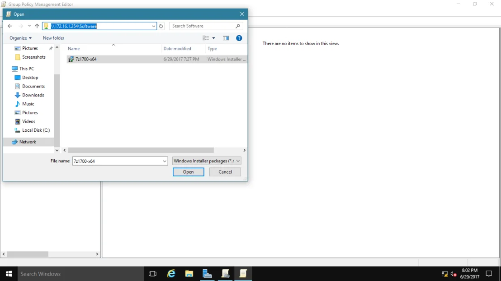Expand the File name dropdown
The width and height of the screenshot is (501, 281).
(x=165, y=161)
